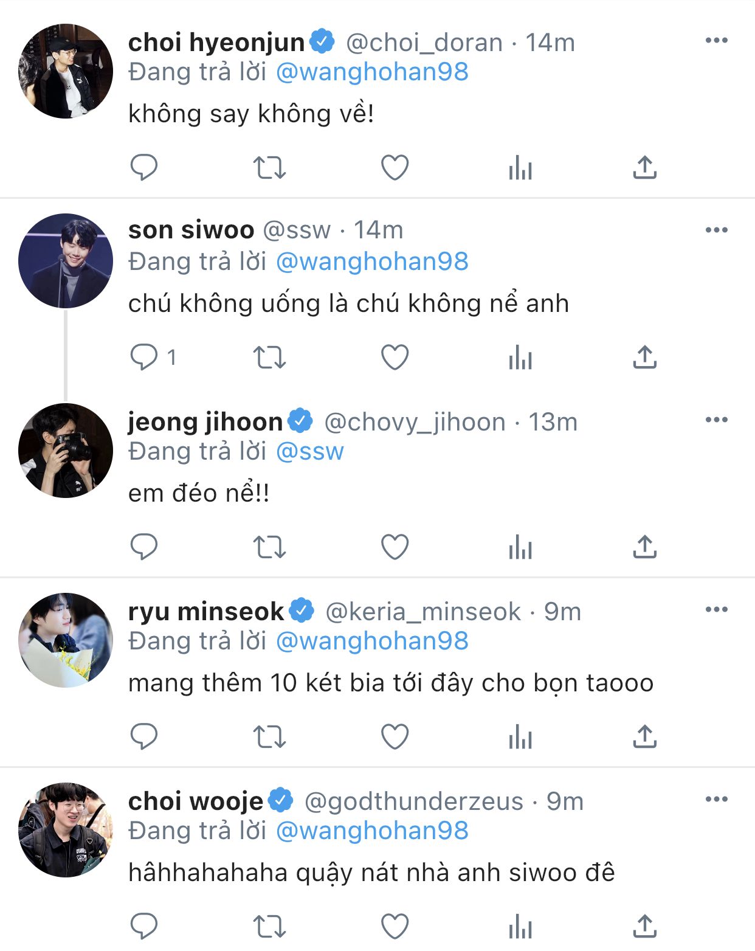This screenshot has height=951, width=755.
Task: View analytics for jeong jihoon's tweet
Action: coord(520,547)
